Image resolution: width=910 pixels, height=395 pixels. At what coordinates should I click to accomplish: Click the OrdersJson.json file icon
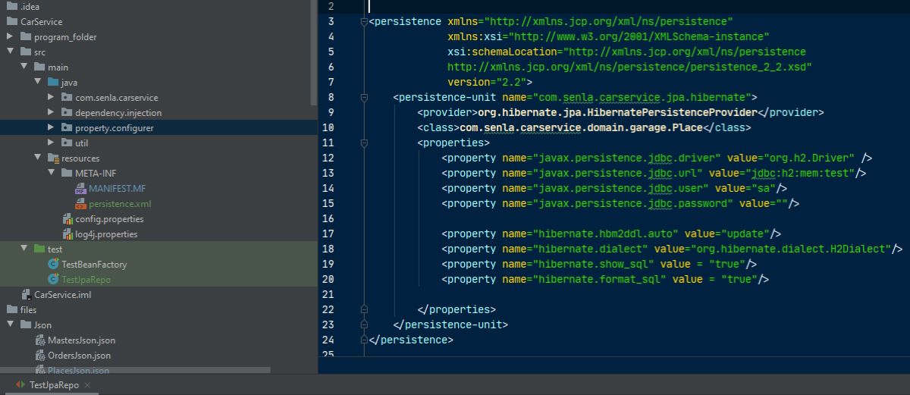coord(41,356)
